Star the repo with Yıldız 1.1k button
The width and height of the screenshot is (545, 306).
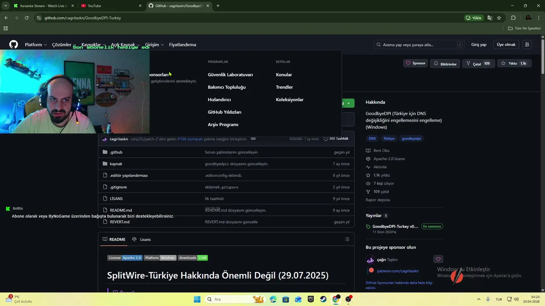coord(514,63)
